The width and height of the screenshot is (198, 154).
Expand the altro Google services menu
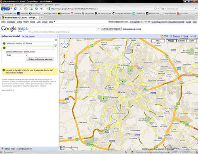(x=52, y=22)
